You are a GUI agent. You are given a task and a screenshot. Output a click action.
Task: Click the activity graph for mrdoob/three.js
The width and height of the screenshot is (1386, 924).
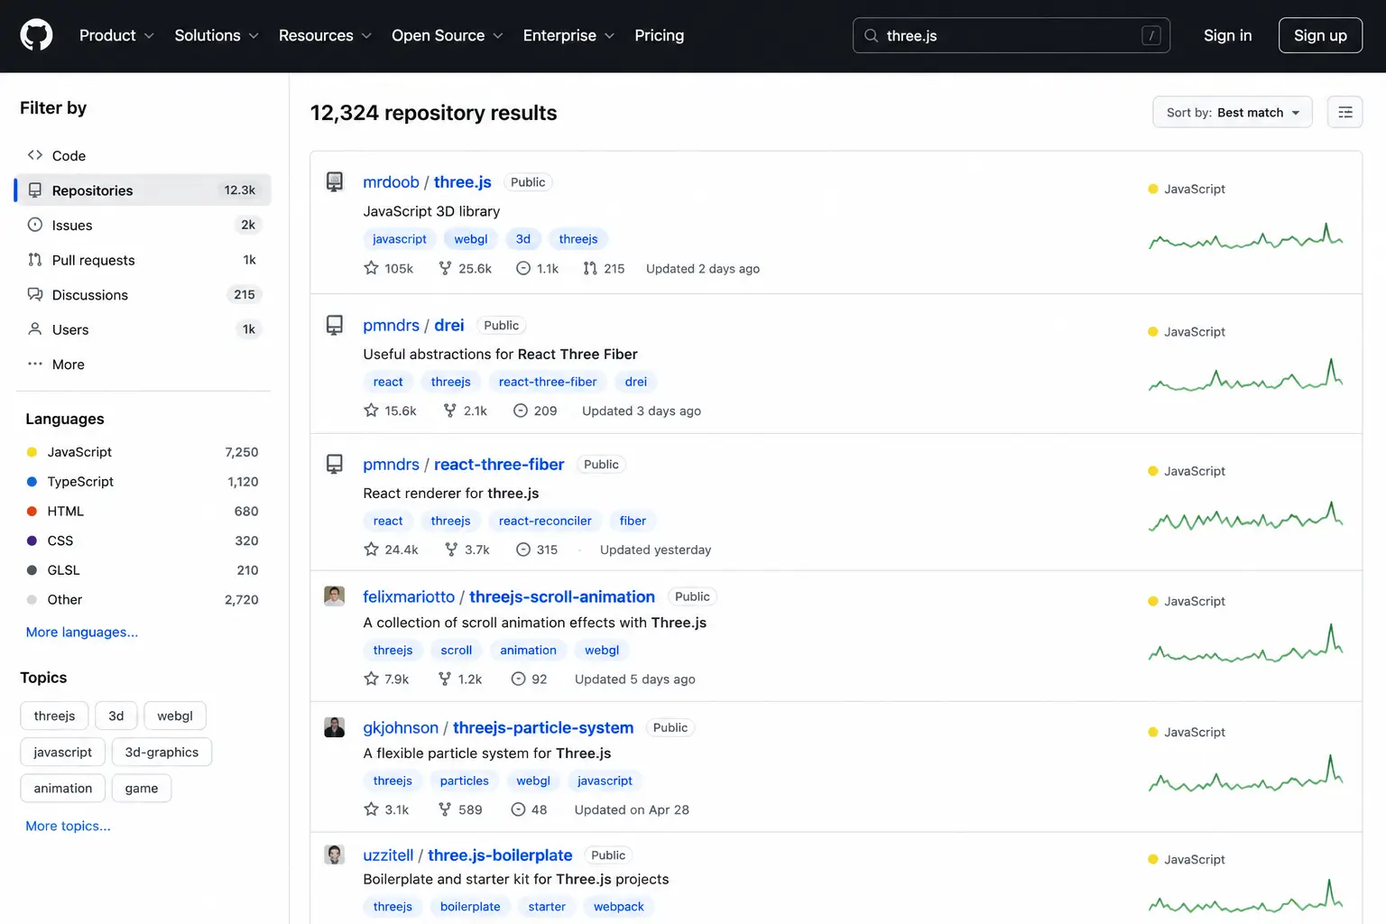pyautogui.click(x=1245, y=236)
